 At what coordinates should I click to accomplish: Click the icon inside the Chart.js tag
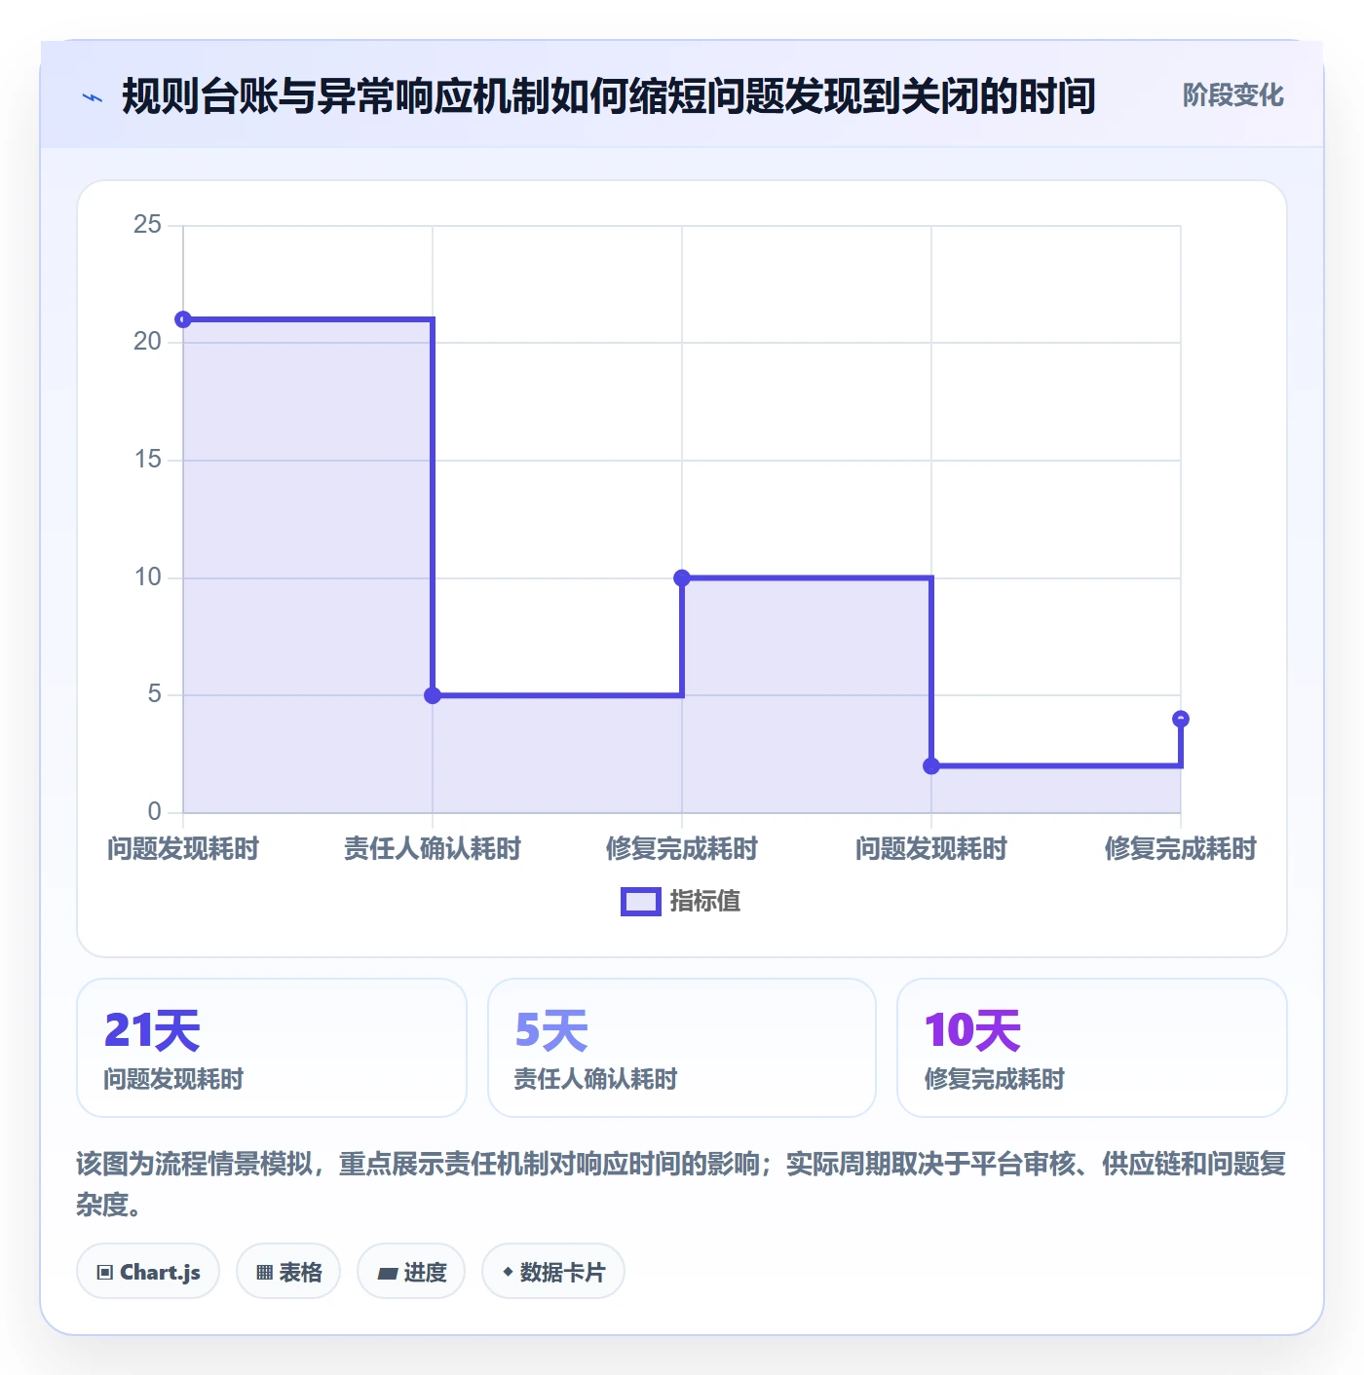105,1272
